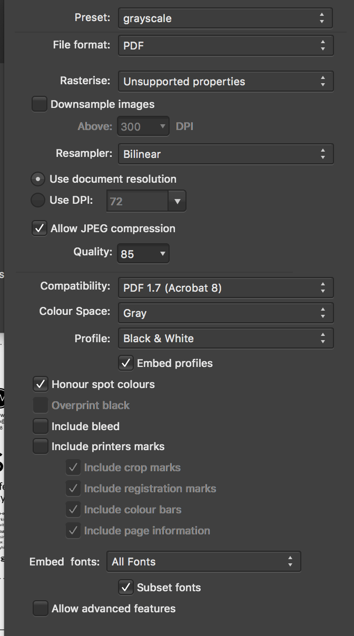Uncheck Embed profiles

pyautogui.click(x=125, y=363)
